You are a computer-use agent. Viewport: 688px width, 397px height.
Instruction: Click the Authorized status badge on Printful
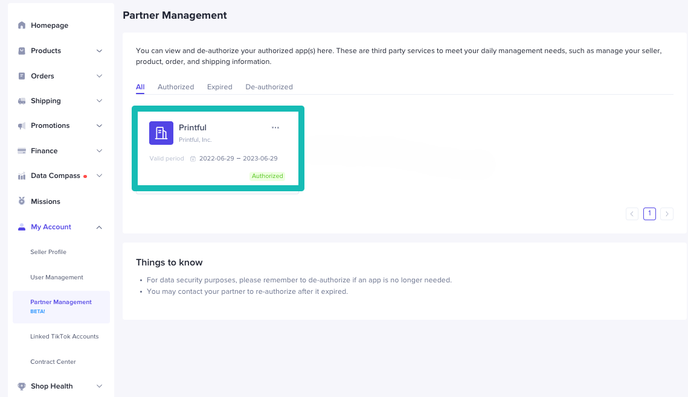[267, 176]
